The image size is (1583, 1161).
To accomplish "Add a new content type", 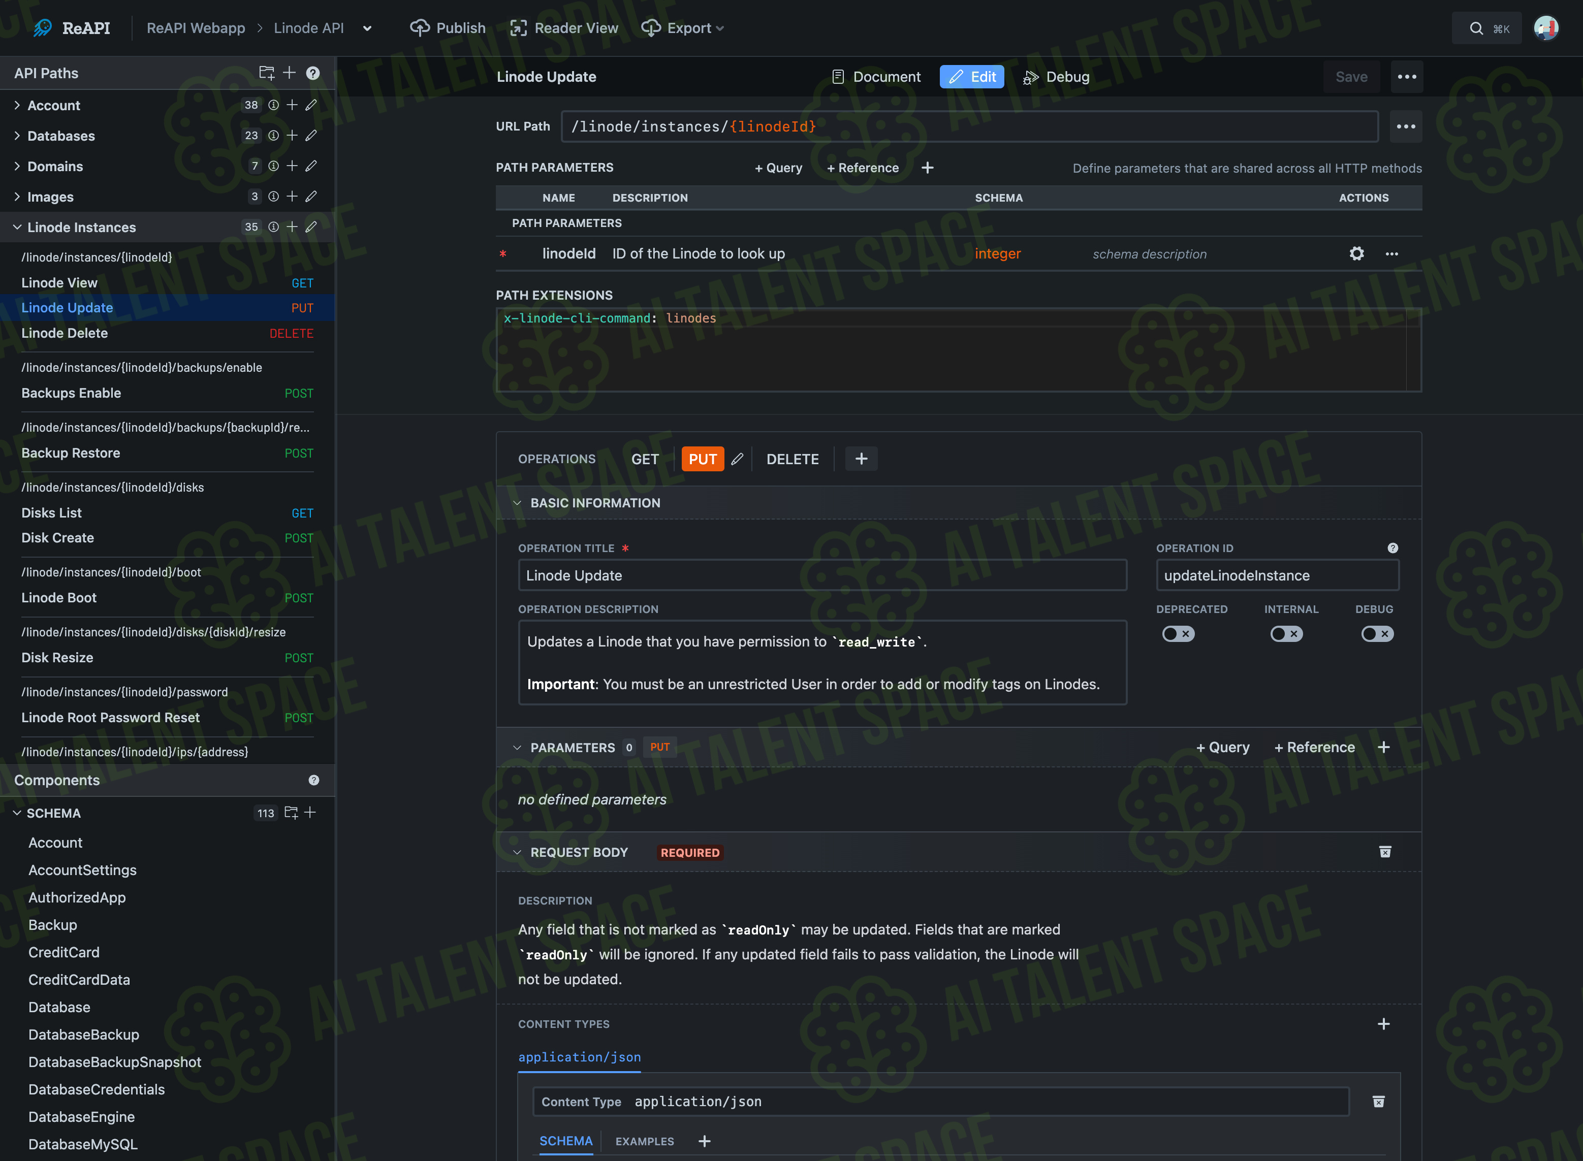I will [1383, 1024].
